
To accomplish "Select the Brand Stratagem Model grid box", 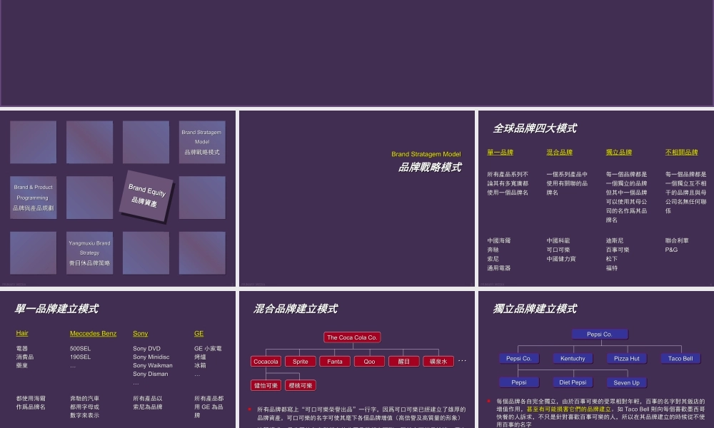I will coord(202,141).
